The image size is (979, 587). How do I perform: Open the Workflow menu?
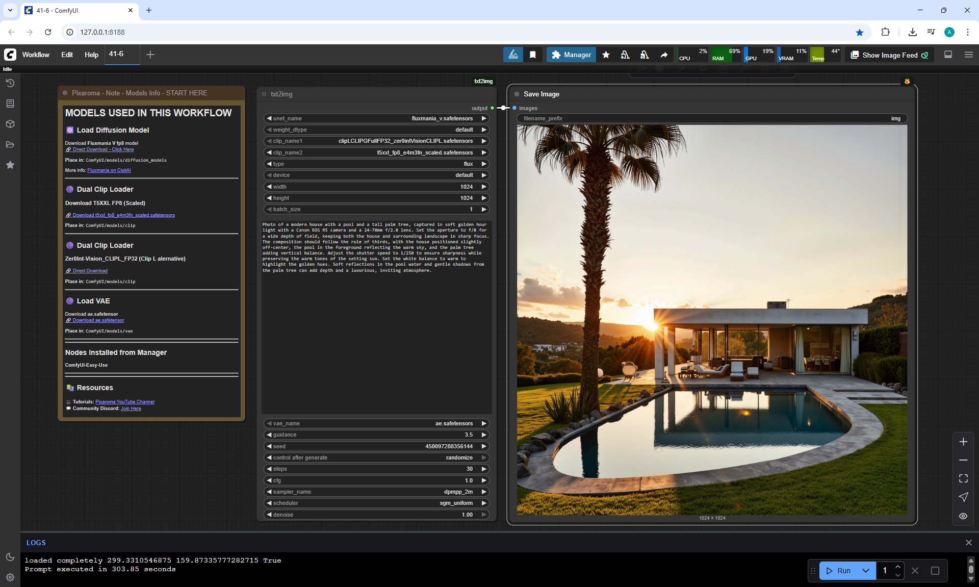click(36, 55)
